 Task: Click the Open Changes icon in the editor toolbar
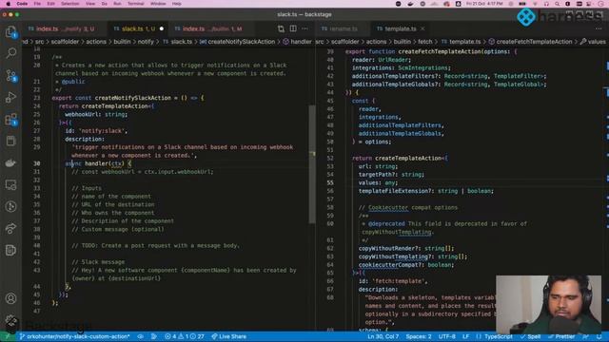[x=281, y=28]
